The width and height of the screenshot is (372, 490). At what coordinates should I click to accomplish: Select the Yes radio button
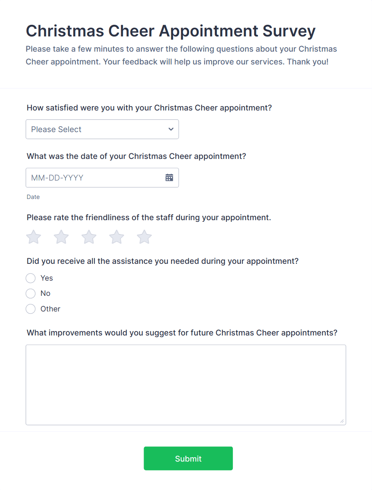click(30, 278)
